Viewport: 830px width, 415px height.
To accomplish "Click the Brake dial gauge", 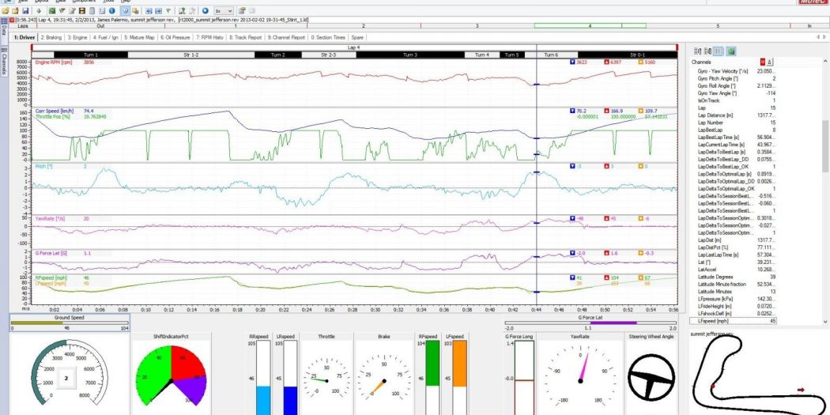I will pos(383,377).
